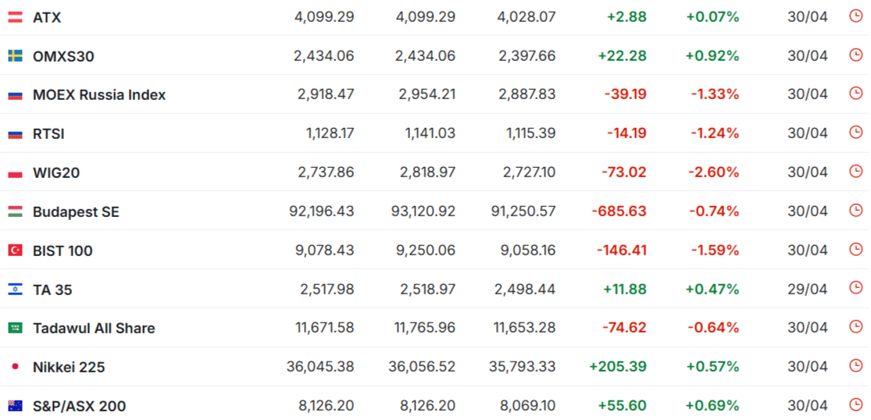
Task: Open the Tadawul All Share link
Action: click(x=94, y=329)
